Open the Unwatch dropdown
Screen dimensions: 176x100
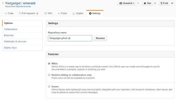pos(127,3)
